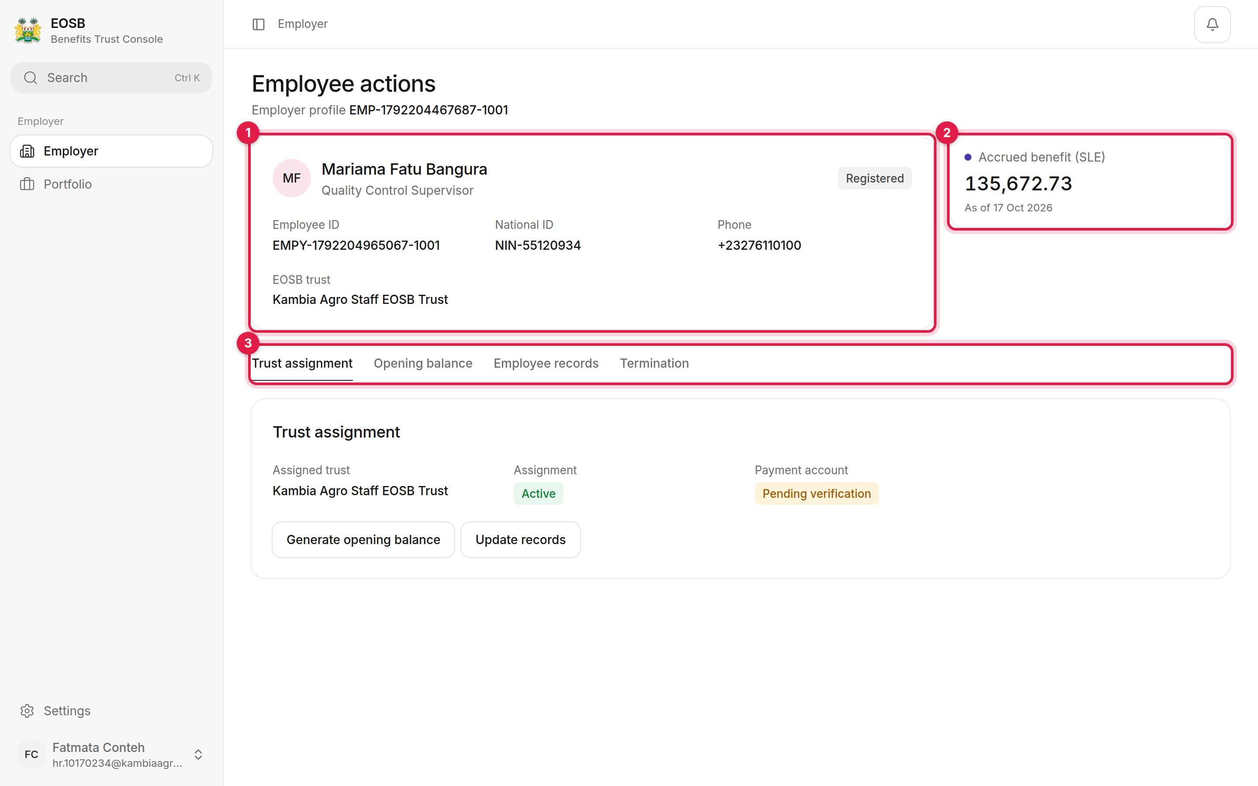Click the Employee actions heading

[344, 84]
